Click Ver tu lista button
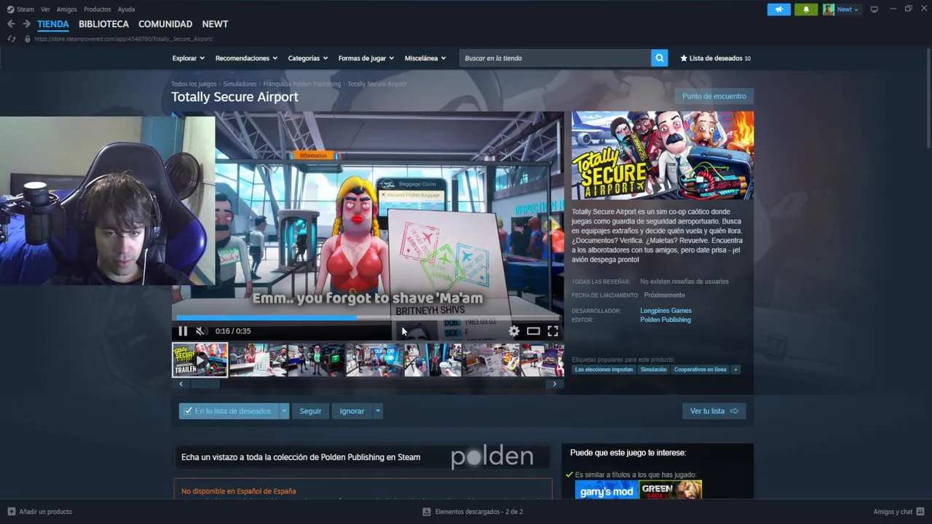 pos(714,411)
